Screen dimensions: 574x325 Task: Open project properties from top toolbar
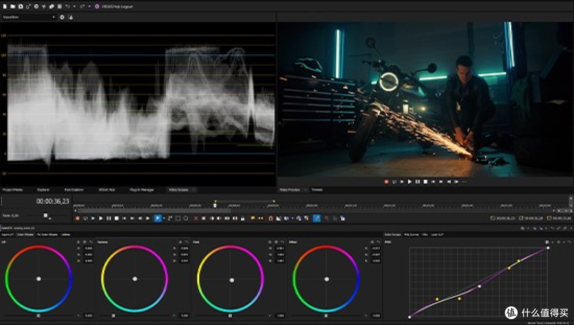click(36, 6)
